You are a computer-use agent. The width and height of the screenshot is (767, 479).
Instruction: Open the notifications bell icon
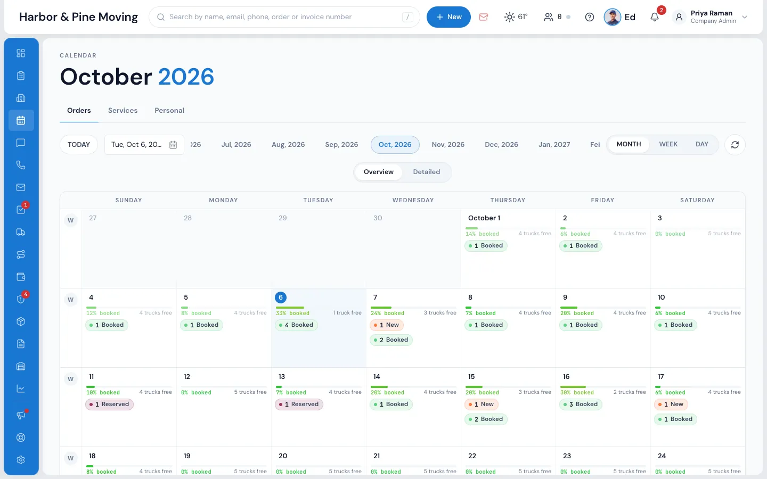pos(655,17)
